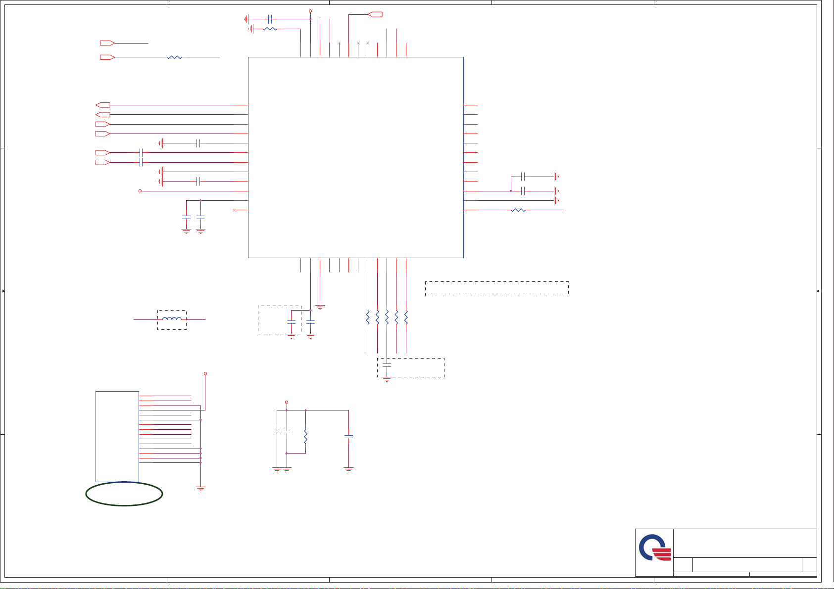Image resolution: width=834 pixels, height=589 pixels.
Task: Click the resistor on the chip's right side
Action: click(x=518, y=210)
